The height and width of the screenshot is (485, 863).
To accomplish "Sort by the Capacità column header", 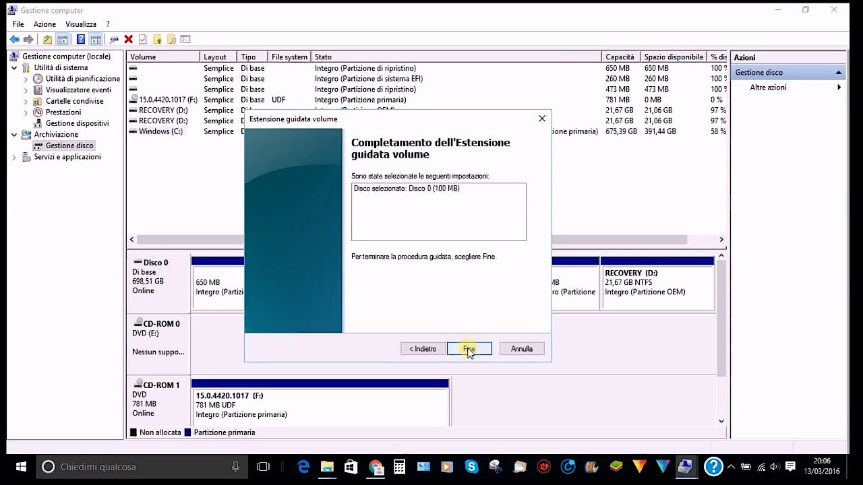I will click(x=621, y=57).
